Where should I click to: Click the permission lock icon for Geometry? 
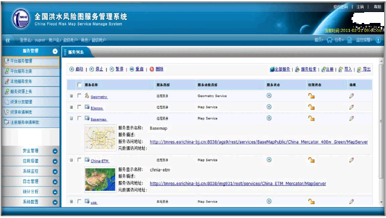pos(311,96)
